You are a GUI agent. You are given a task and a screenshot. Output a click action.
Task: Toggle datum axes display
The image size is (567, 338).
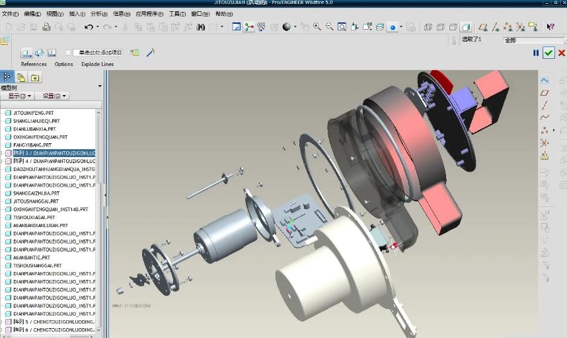(x=496, y=26)
